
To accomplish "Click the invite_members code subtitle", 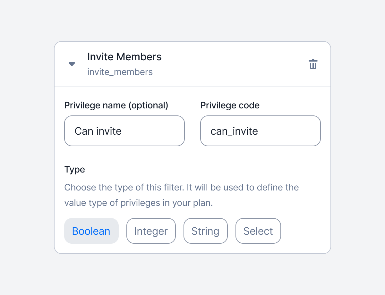I will [120, 72].
